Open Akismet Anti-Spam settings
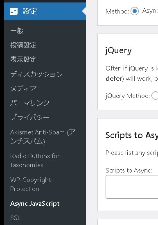The width and height of the screenshot is (158, 225). [43, 136]
